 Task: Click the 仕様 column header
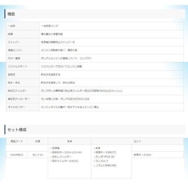[38, 141]
